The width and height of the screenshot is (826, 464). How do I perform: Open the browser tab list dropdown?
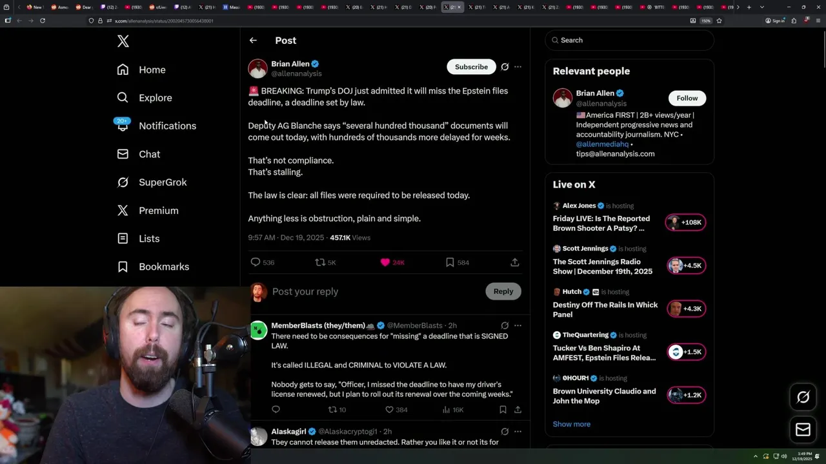tap(762, 7)
